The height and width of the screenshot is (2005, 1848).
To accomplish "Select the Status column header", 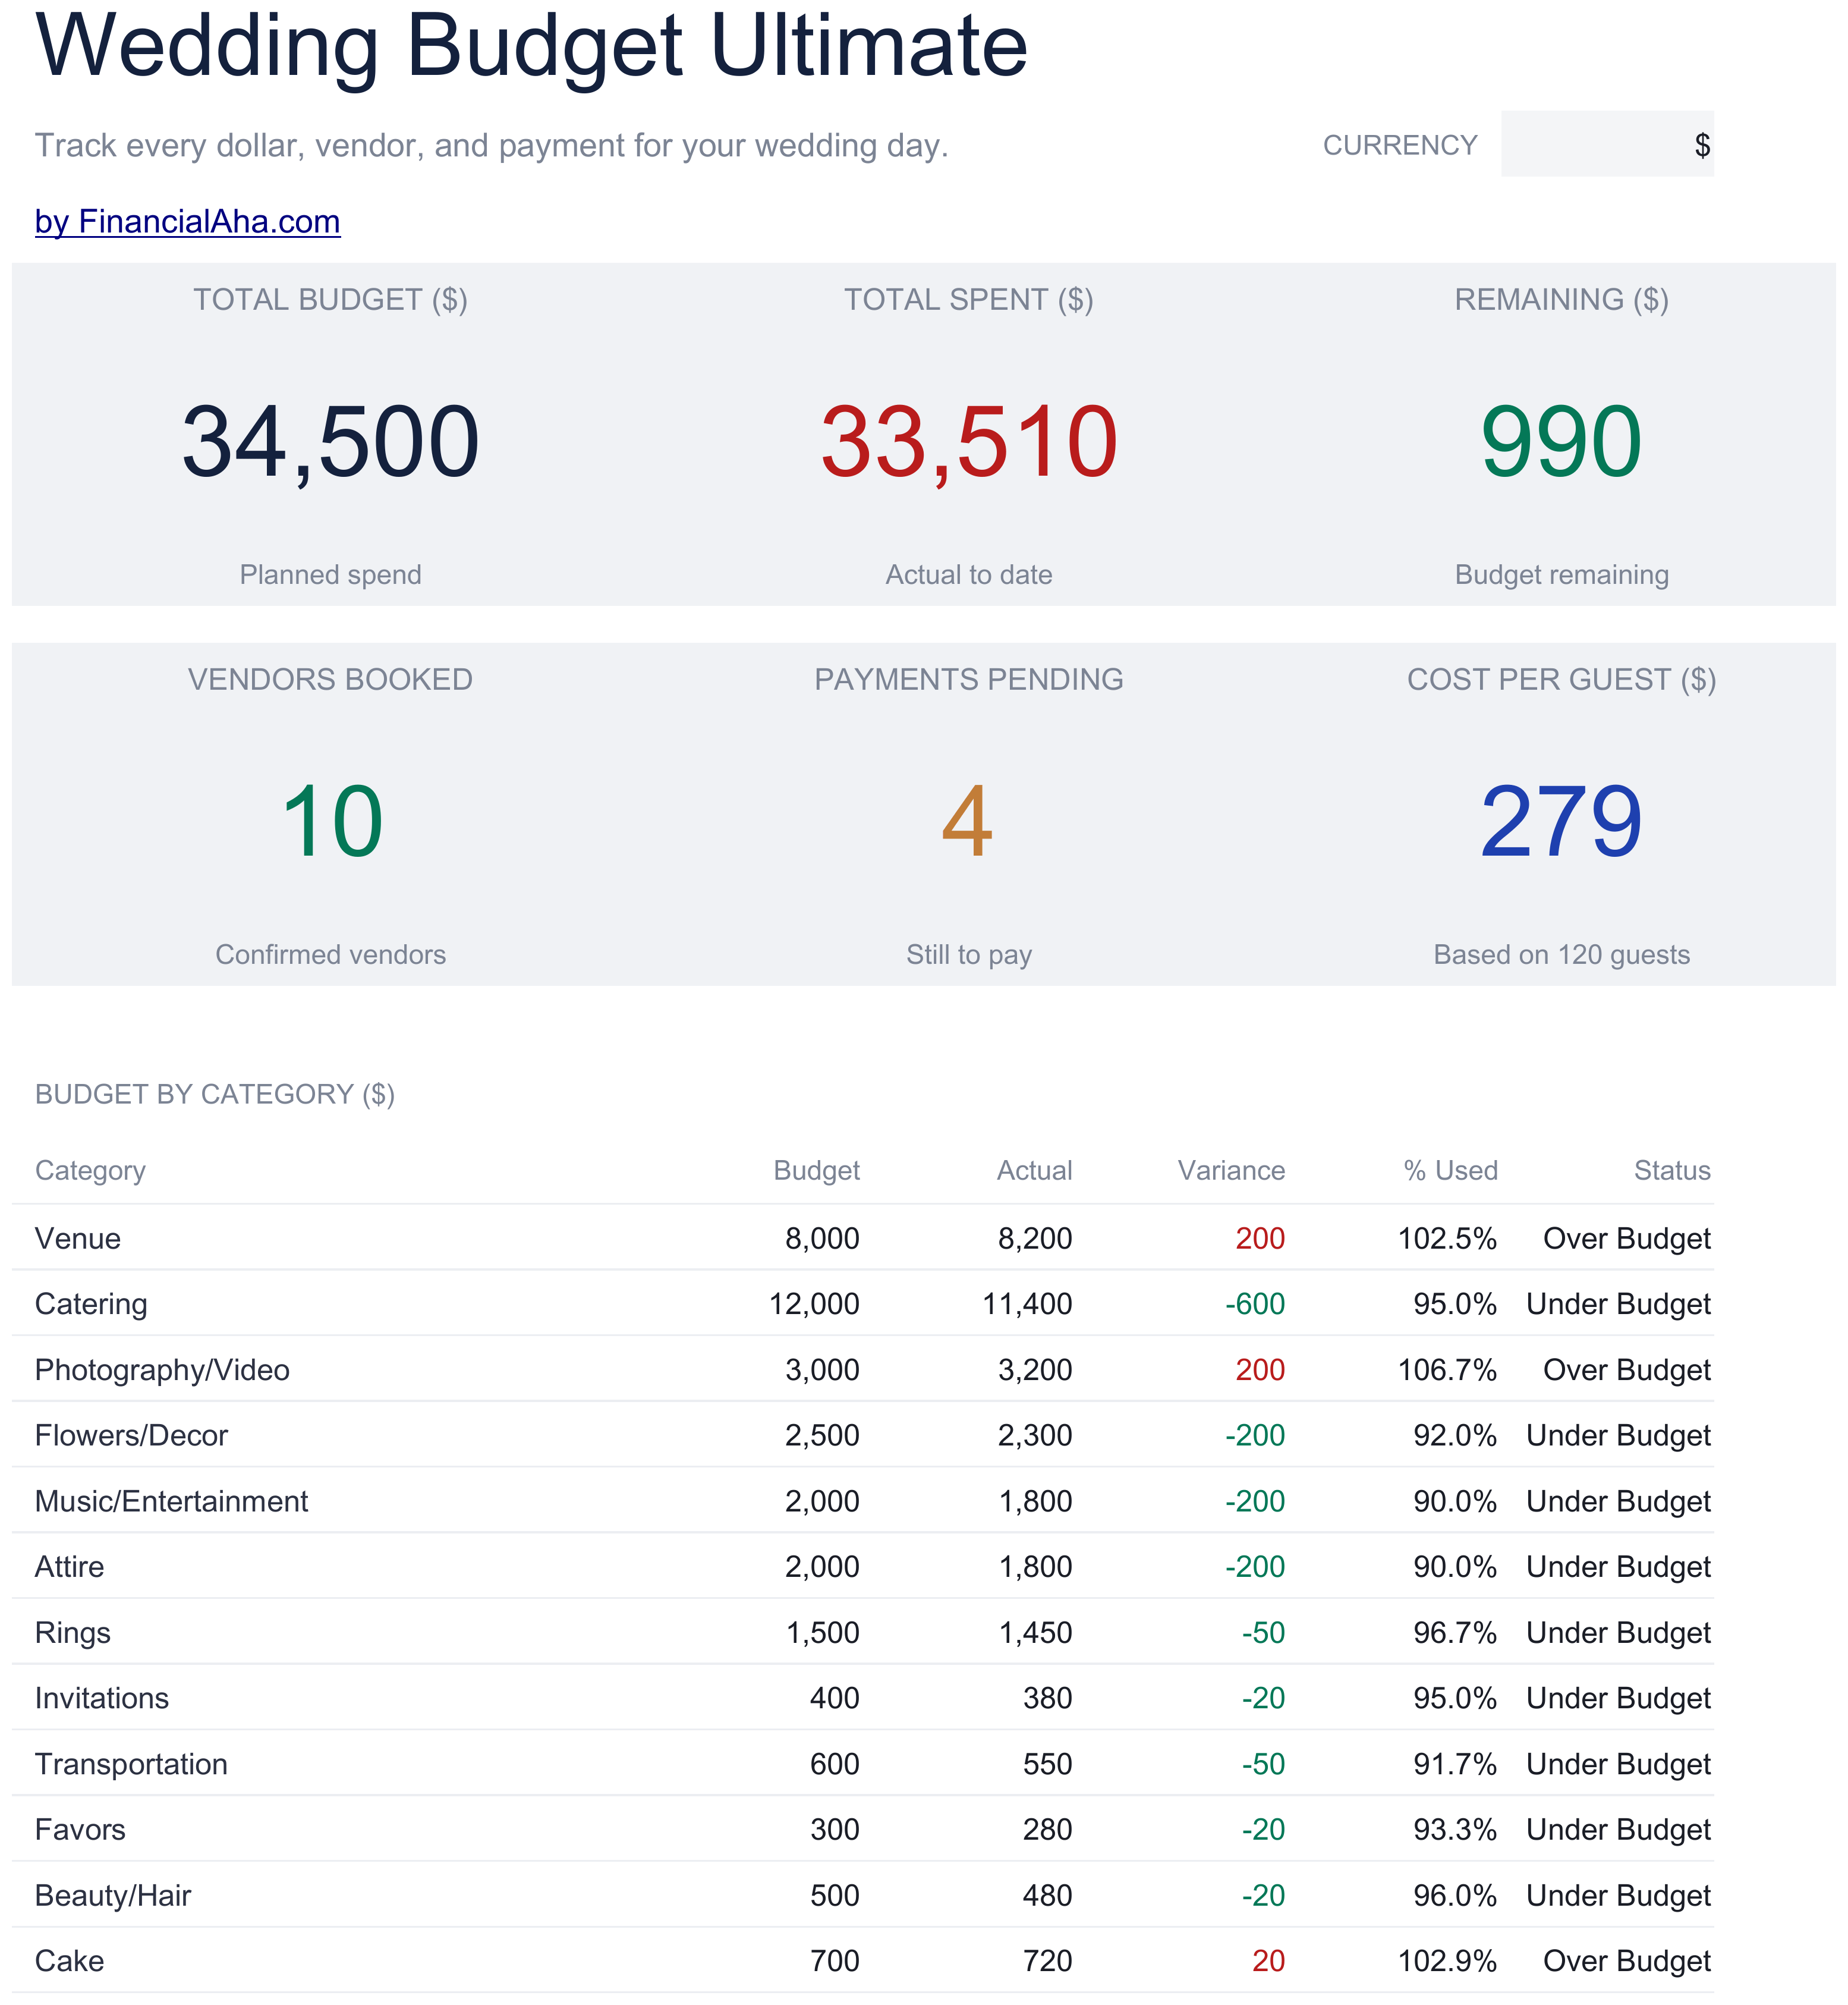I will (x=1672, y=1170).
